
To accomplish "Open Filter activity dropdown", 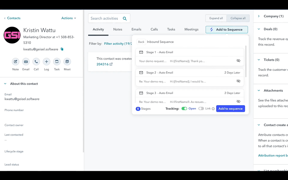I will [x=118, y=44].
